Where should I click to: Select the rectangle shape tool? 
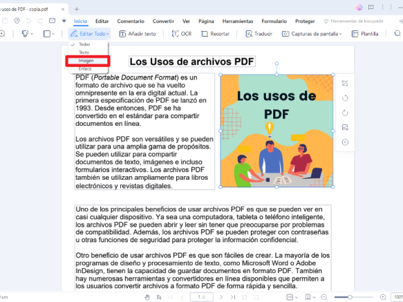pos(47,34)
